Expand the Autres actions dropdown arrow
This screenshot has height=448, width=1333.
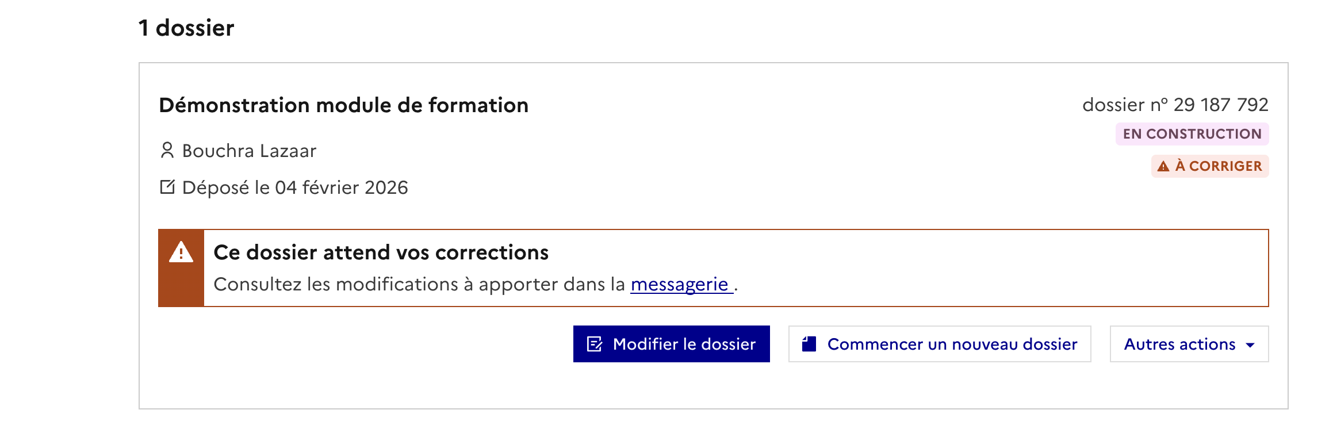pyautogui.click(x=1250, y=345)
